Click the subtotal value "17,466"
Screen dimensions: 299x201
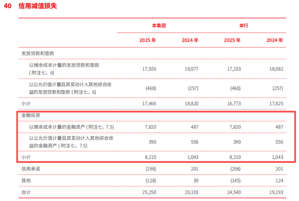click(x=149, y=104)
